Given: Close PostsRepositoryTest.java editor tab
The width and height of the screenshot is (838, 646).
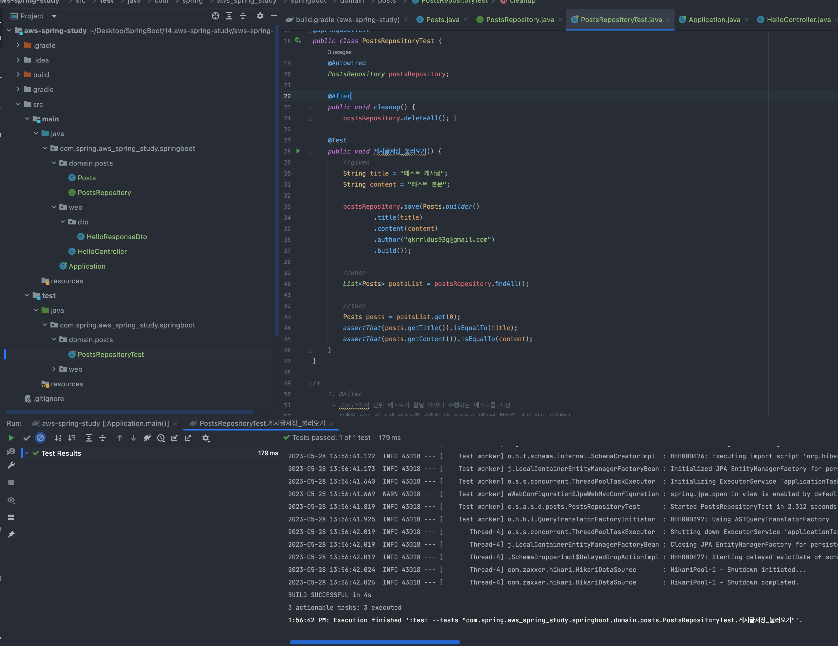Looking at the screenshot, I should coord(668,19).
